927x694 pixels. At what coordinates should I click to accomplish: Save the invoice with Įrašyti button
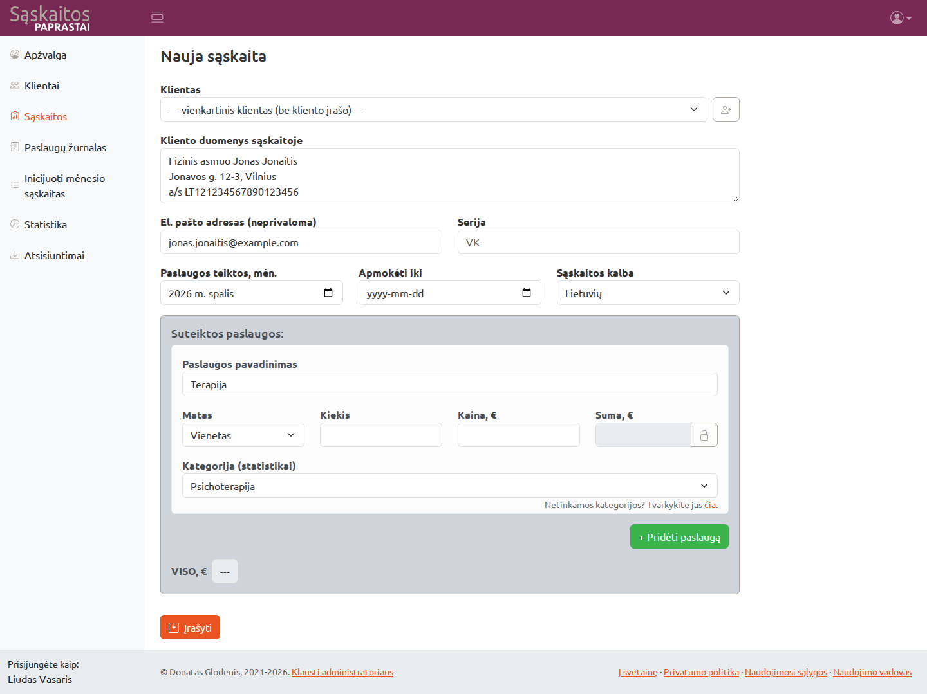(190, 627)
